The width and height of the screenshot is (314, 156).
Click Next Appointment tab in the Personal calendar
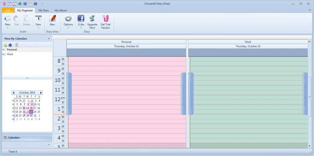tap(183, 94)
